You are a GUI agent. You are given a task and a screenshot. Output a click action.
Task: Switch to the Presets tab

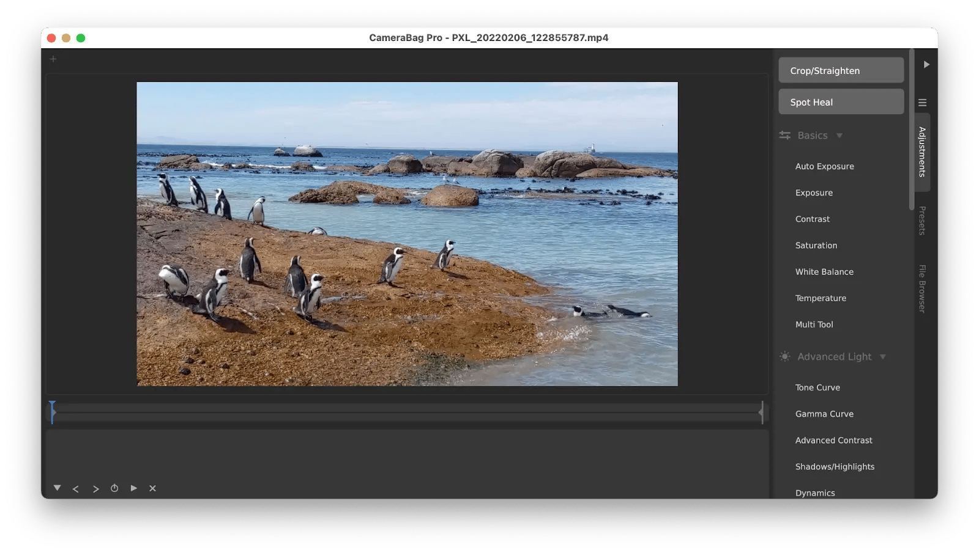pyautogui.click(x=922, y=221)
